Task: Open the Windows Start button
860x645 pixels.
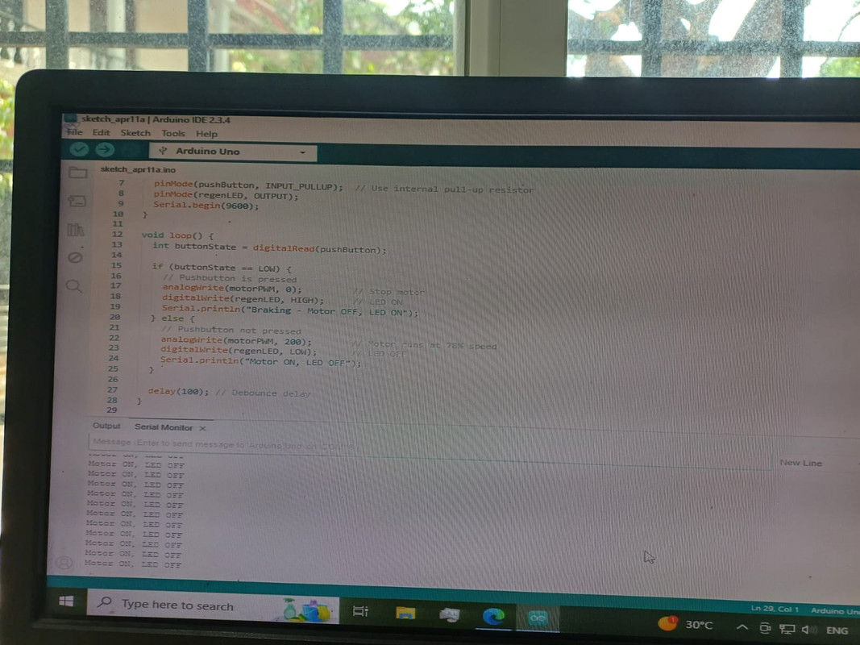Action: tap(66, 601)
